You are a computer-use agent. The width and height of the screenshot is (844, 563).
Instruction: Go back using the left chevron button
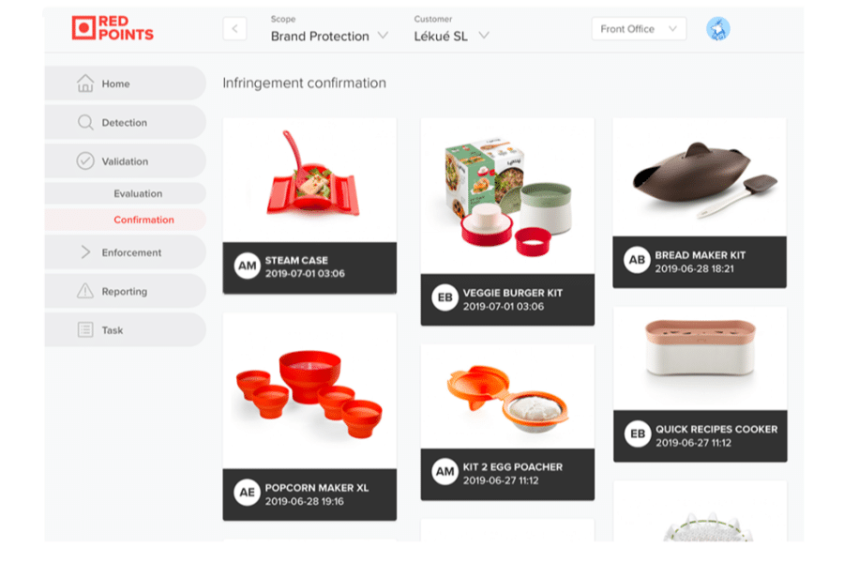coord(234,28)
